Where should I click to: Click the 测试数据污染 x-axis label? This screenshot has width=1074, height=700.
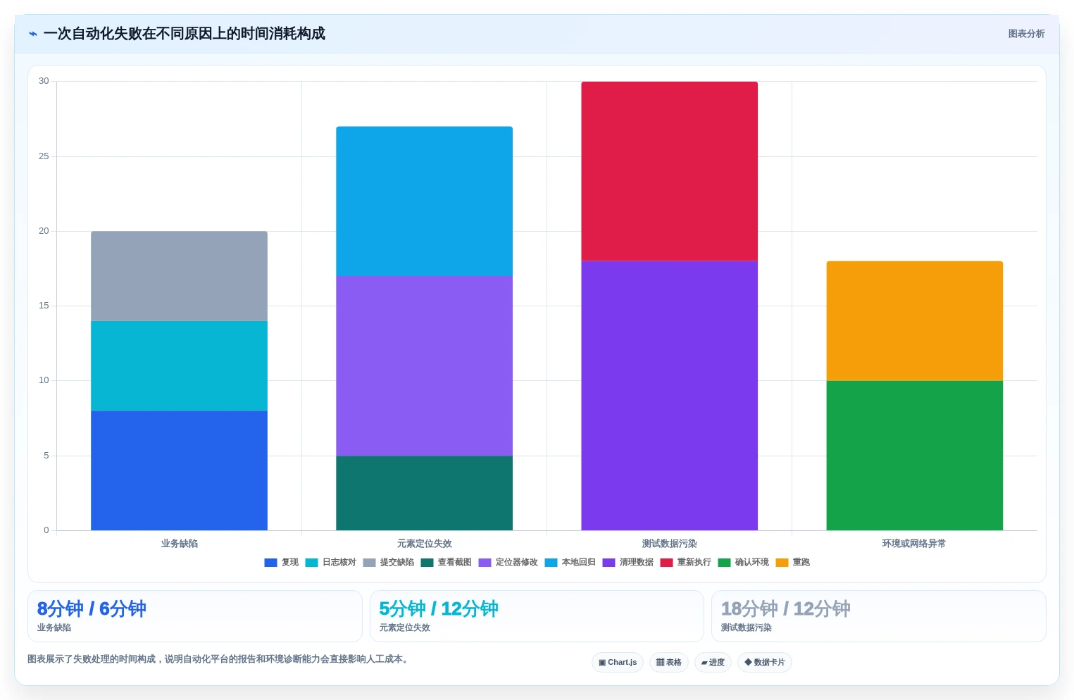pos(669,544)
